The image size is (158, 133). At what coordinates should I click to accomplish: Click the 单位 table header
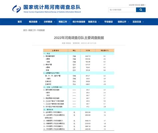[x=74, y=50]
